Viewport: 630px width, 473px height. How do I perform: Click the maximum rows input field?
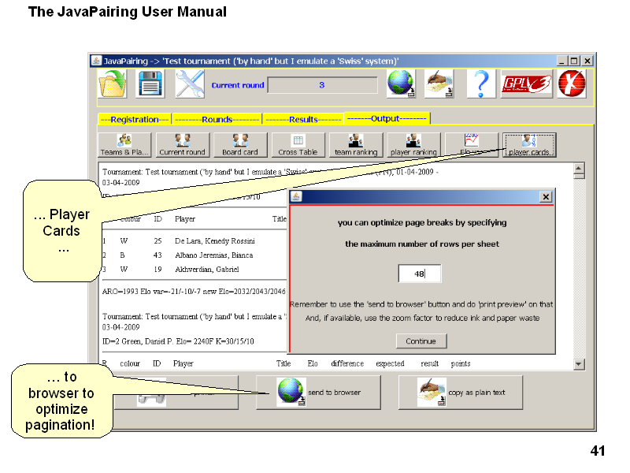click(x=419, y=274)
